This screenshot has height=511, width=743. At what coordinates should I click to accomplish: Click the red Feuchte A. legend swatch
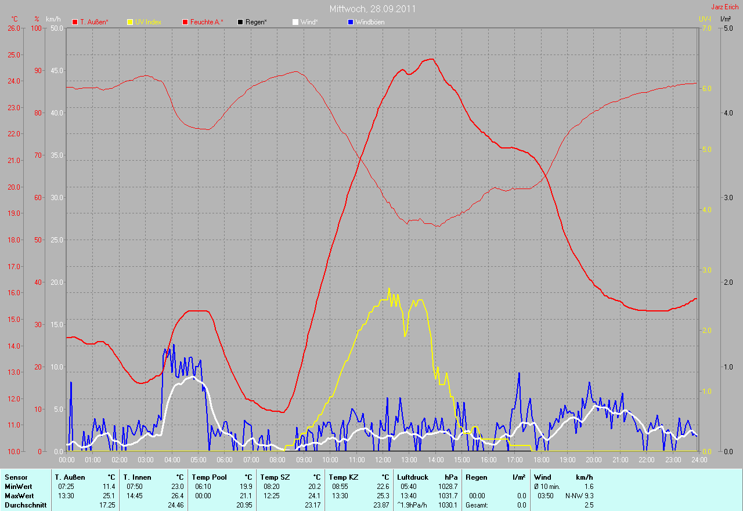(x=186, y=22)
